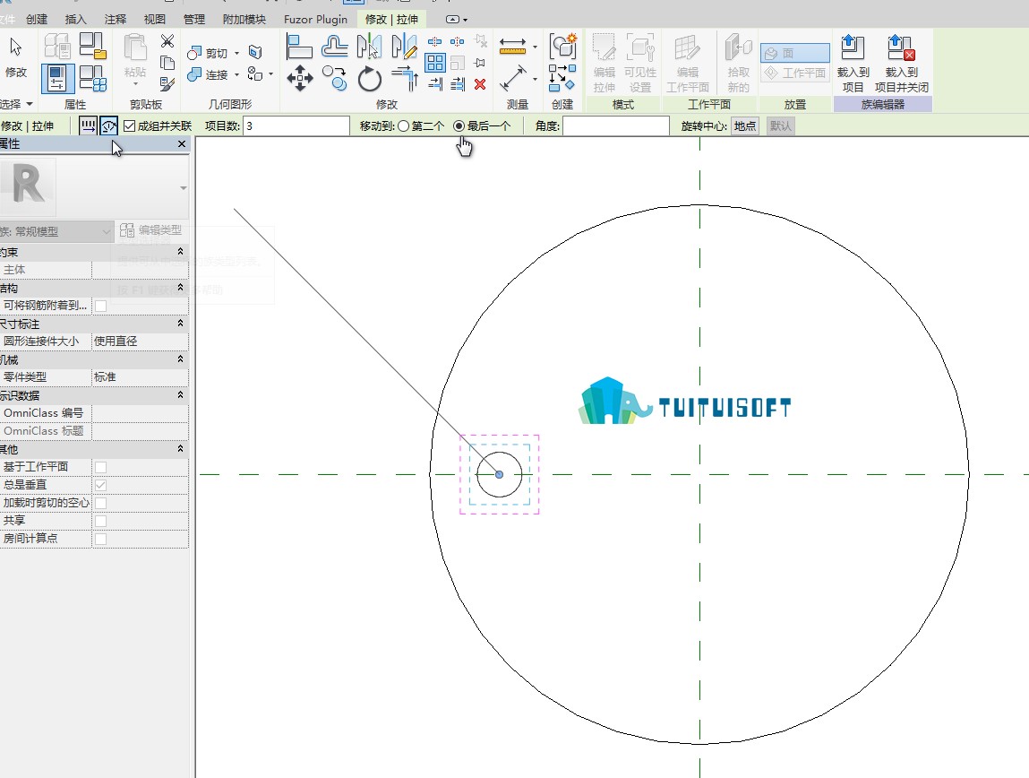Click 载入到项目并关闭 button
1029x778 pixels.
pyautogui.click(x=902, y=64)
